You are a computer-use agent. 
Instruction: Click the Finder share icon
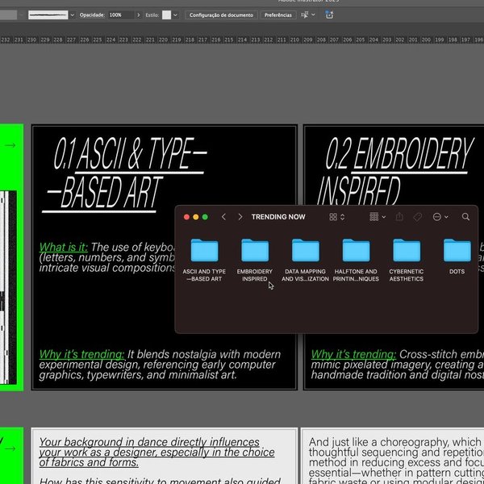[400, 217]
